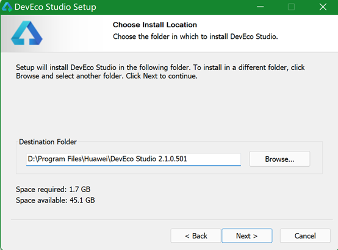Cancel the DevEco Studio installation

[305, 236]
